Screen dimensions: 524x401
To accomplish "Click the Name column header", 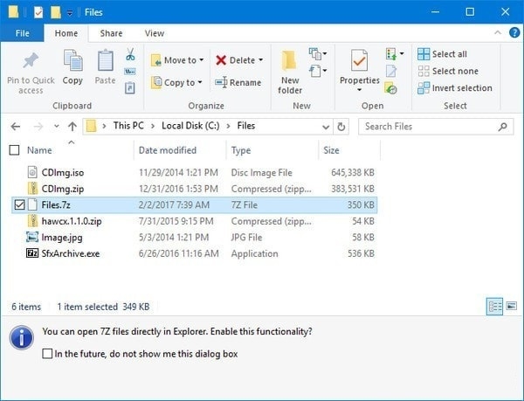I will pos(39,150).
